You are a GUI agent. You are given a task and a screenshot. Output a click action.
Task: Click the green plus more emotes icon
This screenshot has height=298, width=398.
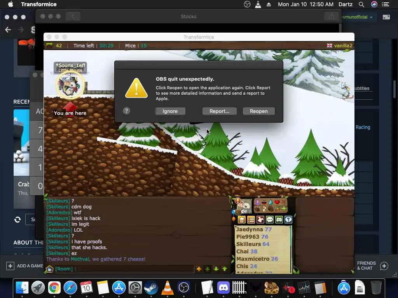tap(284, 209)
